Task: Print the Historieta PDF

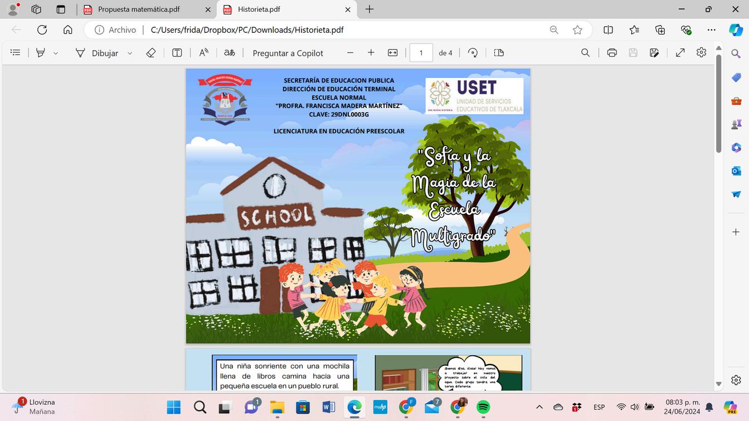Action: [x=612, y=53]
